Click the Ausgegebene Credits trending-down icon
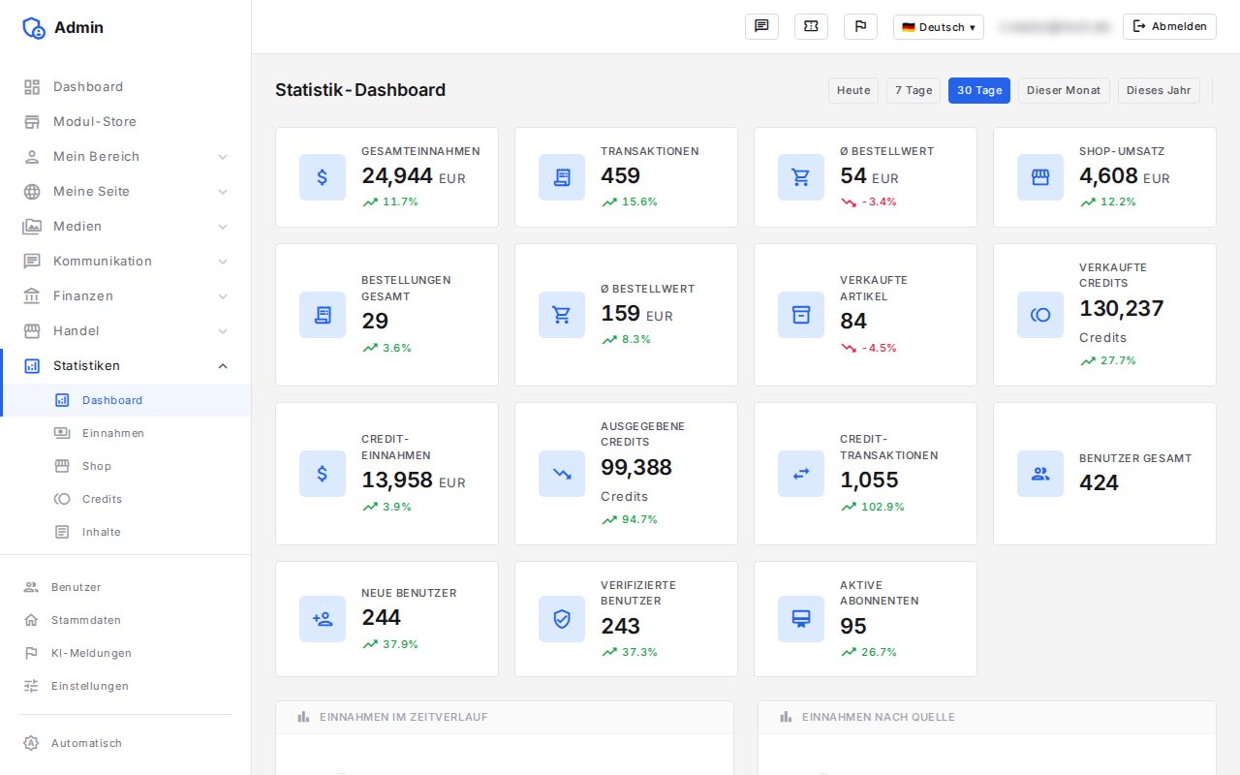This screenshot has width=1240, height=775. click(562, 474)
